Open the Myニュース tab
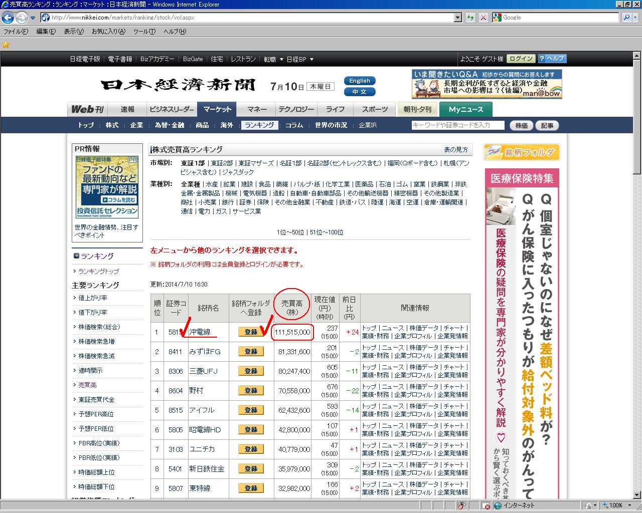This screenshot has width=642, height=513. 466,109
